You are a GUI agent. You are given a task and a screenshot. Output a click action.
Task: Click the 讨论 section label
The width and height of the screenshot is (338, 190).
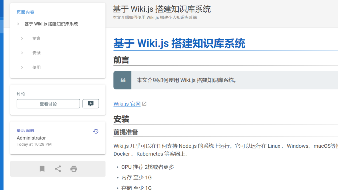point(21,94)
